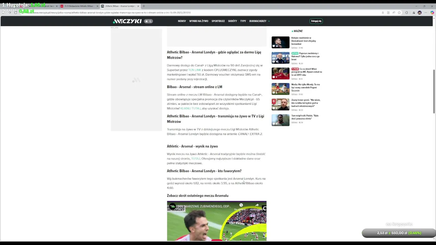Screen dimensions: 436x245
Task: Click the 'CANAL+ EXTRA 2' italic text
Action: [x=250, y=134]
